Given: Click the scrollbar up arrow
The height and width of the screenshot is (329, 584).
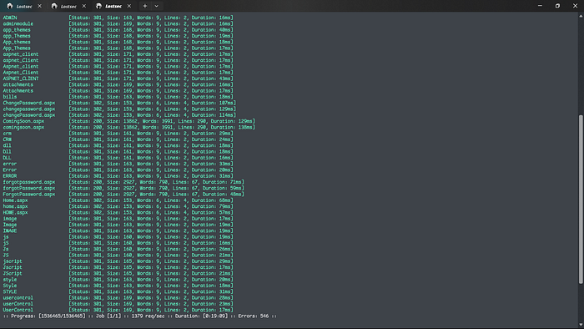Looking at the screenshot, I should pos(581,16).
